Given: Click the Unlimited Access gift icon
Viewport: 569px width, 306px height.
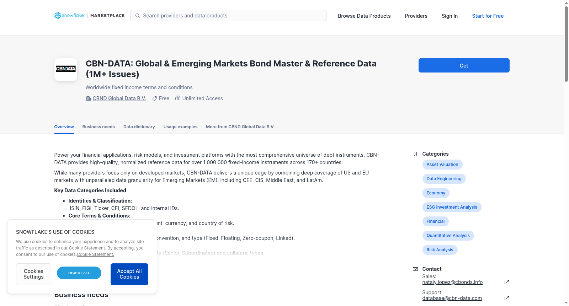Looking at the screenshot, I should (178, 98).
